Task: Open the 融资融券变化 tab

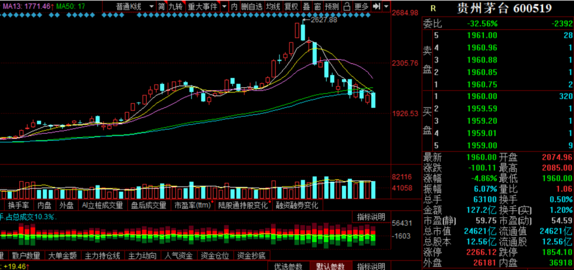Action: pyautogui.click(x=297, y=205)
